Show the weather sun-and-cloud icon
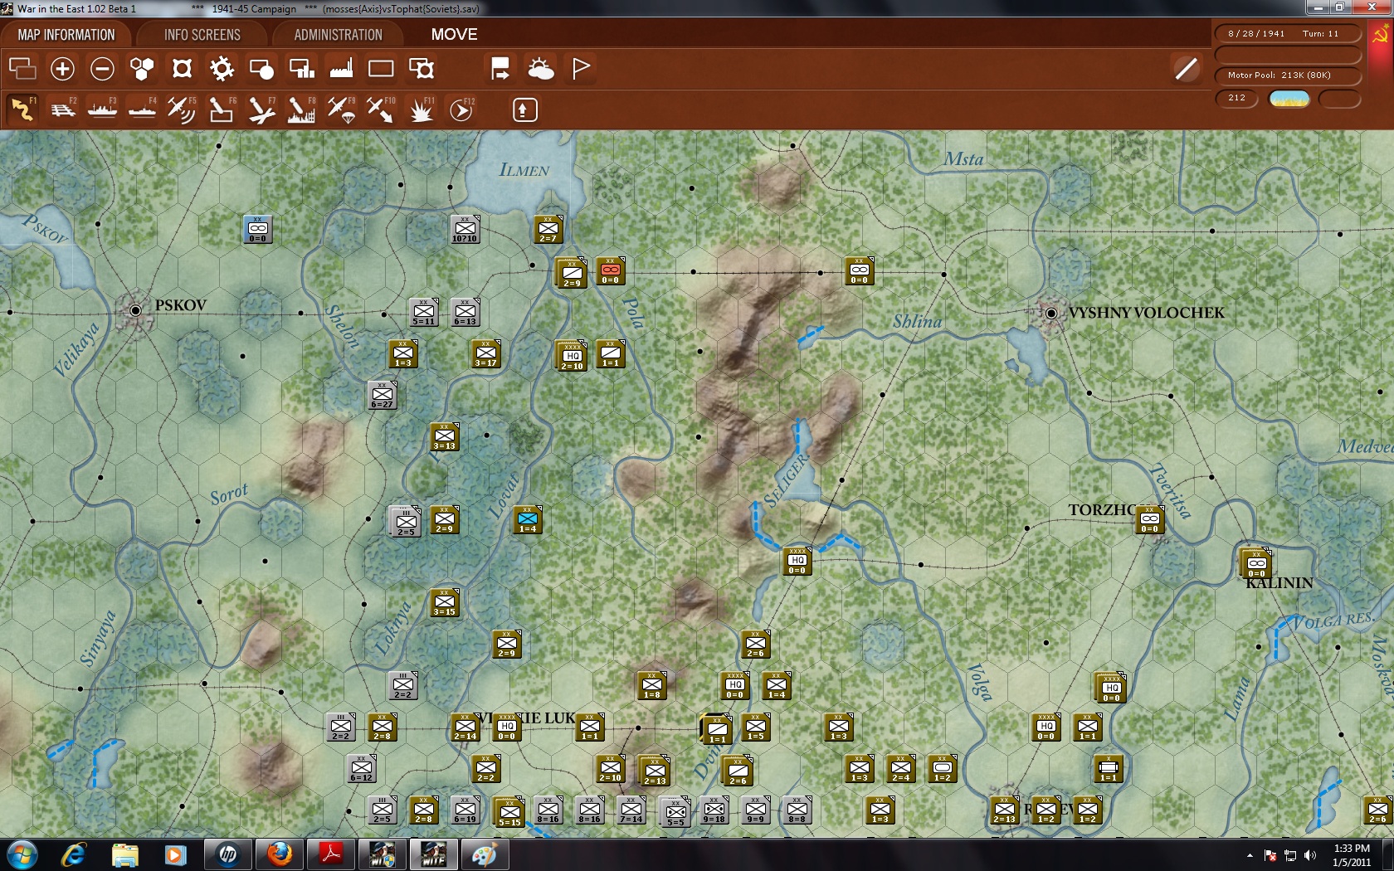Viewport: 1394px width, 871px height. [540, 69]
